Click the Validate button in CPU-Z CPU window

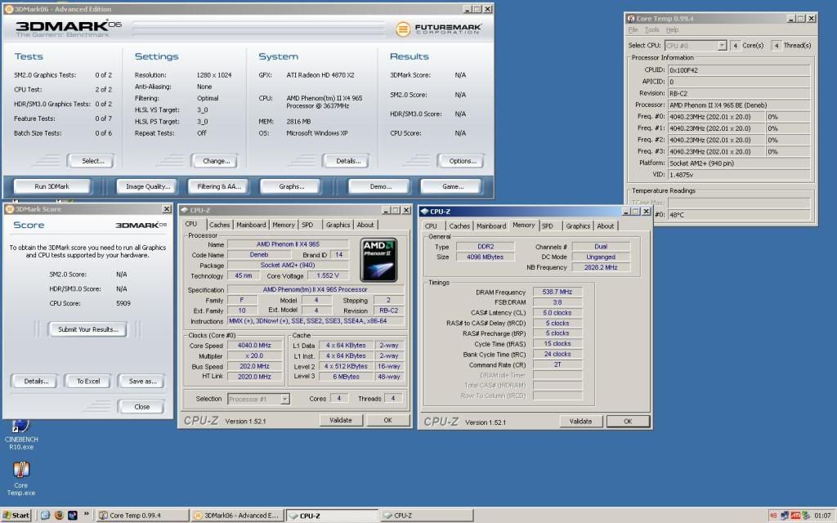pos(340,420)
